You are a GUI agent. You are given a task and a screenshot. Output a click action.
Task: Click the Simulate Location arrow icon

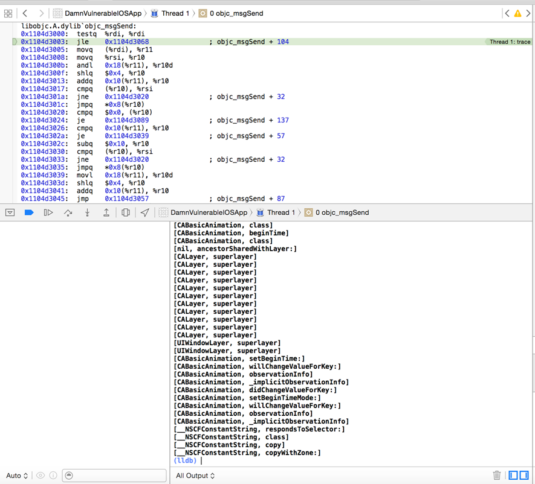(145, 212)
